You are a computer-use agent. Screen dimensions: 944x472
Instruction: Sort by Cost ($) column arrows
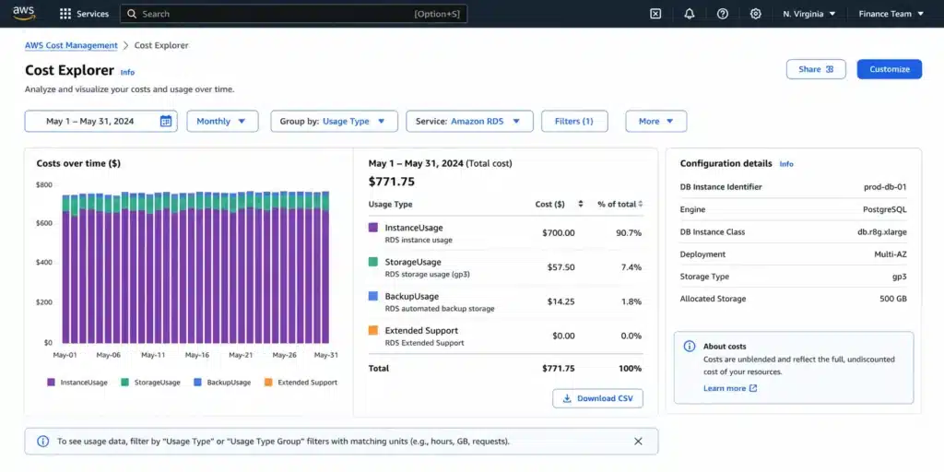pos(581,204)
